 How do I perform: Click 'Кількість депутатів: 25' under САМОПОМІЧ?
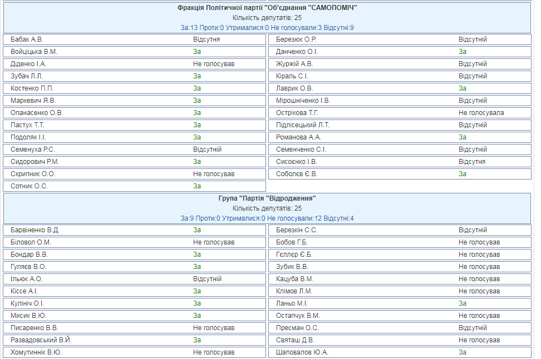tap(267, 18)
